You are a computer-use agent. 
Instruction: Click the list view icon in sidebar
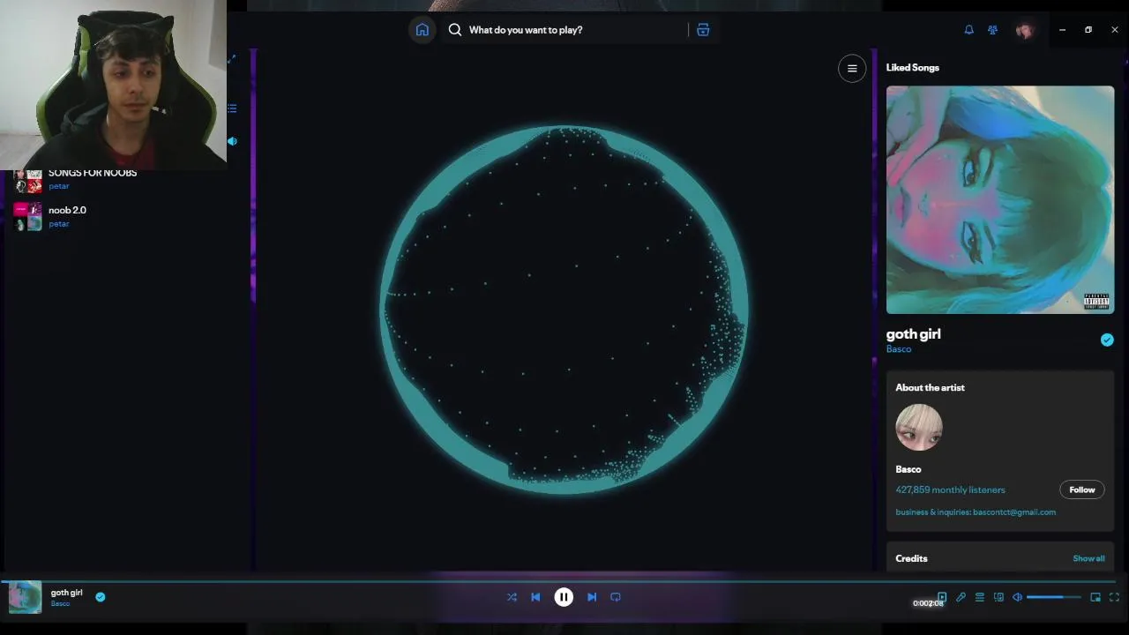tap(232, 108)
